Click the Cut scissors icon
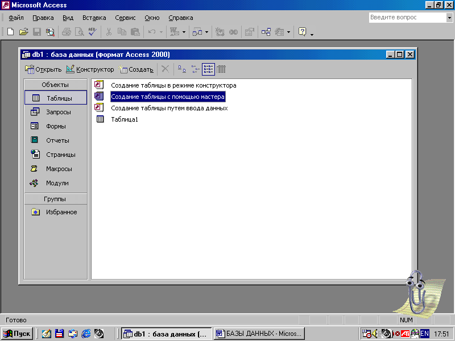This screenshot has width=455, height=341. (109, 32)
